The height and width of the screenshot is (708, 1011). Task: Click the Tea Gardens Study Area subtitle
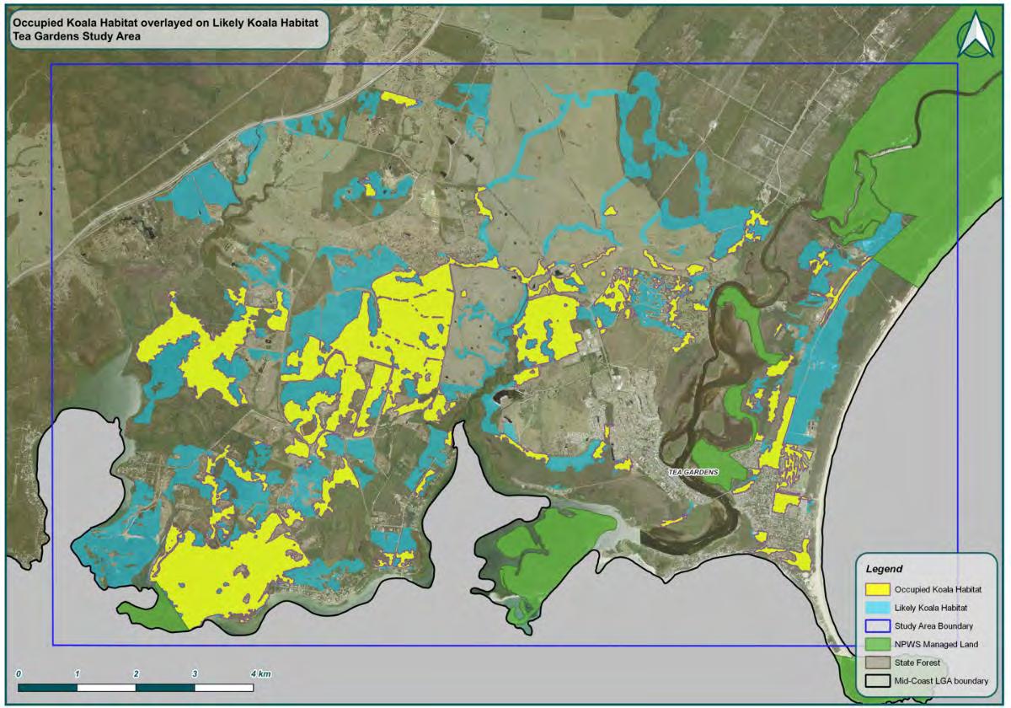tap(76, 35)
